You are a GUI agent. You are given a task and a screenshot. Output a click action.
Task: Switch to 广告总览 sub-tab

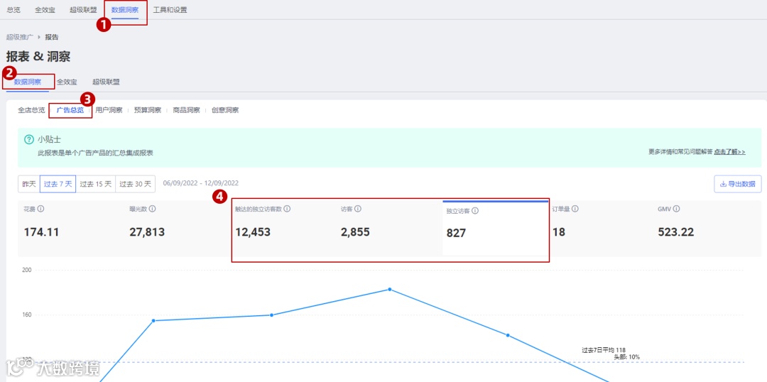(70, 110)
